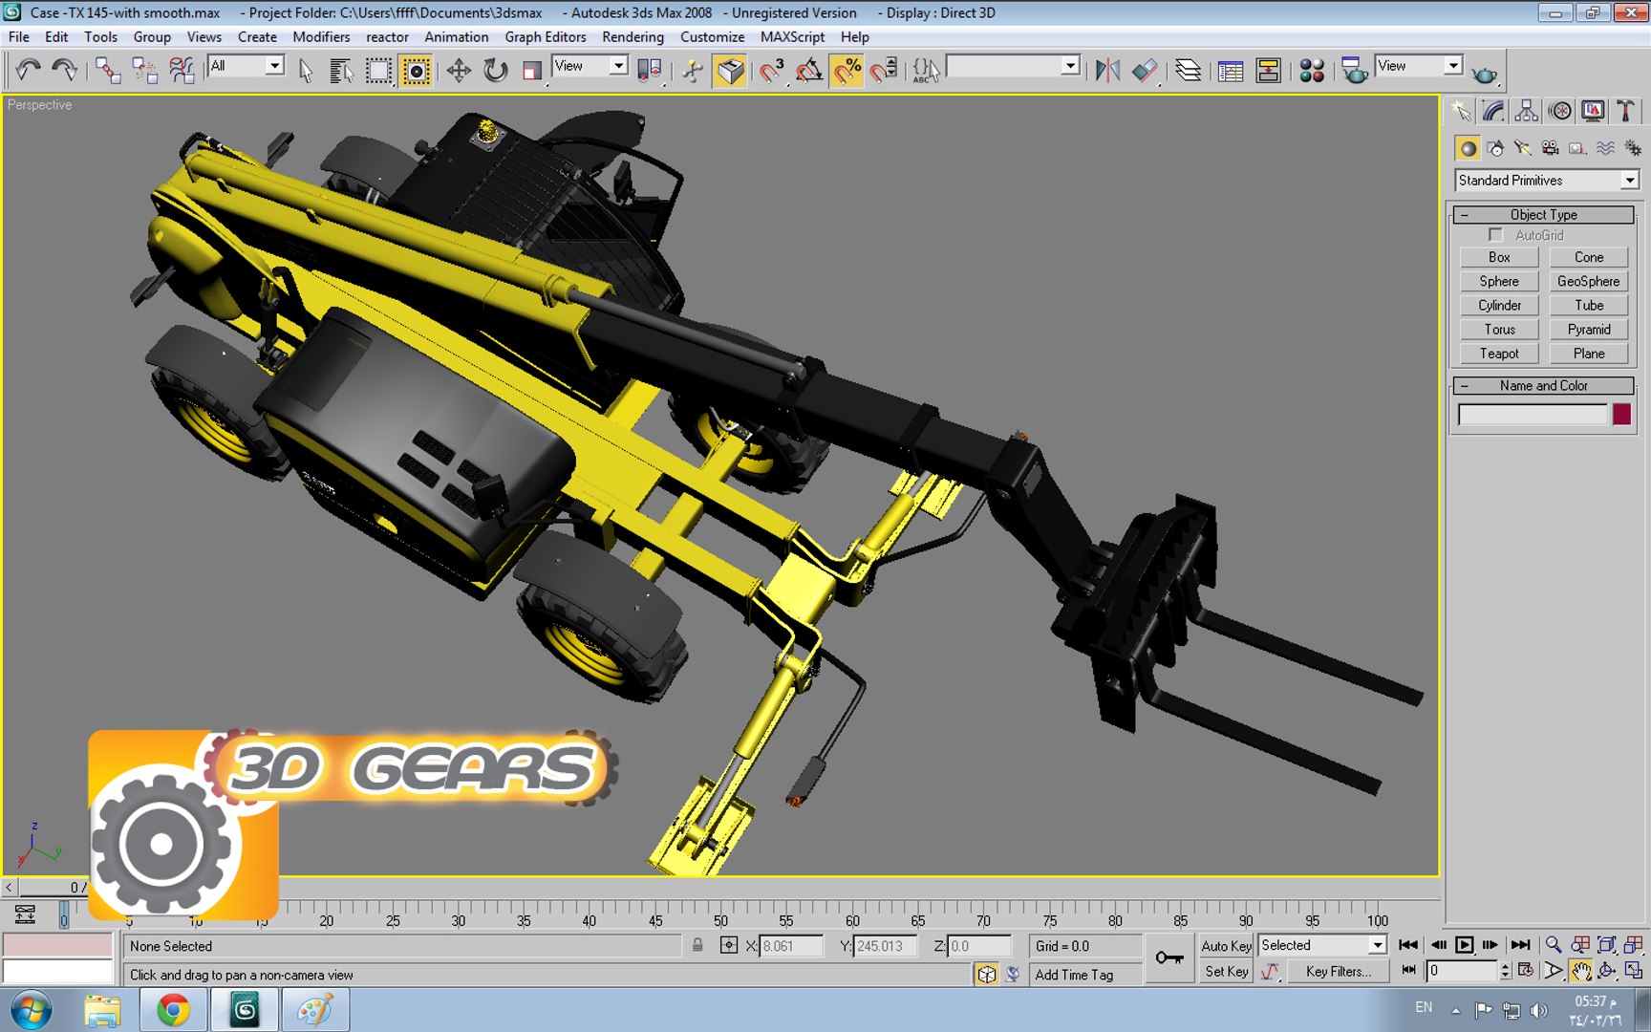Toggle the 3D Snaps button
1651x1032 pixels.
[772, 71]
